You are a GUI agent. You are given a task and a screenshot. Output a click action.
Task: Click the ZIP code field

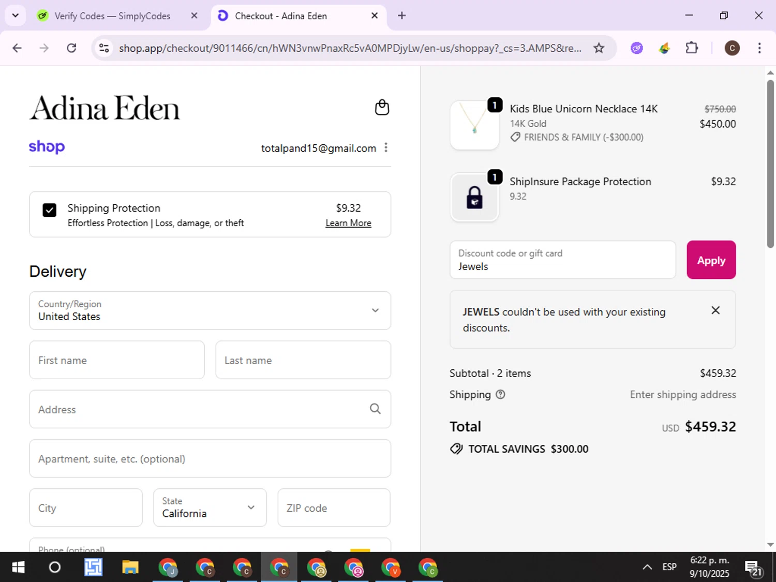click(334, 508)
